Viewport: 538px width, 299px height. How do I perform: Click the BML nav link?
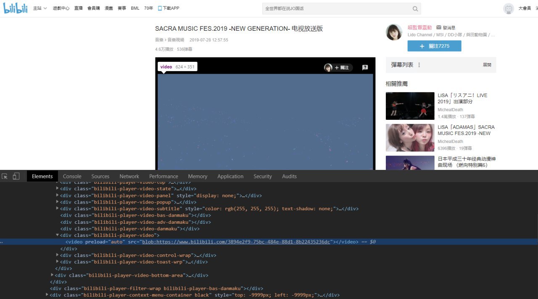pos(135,8)
